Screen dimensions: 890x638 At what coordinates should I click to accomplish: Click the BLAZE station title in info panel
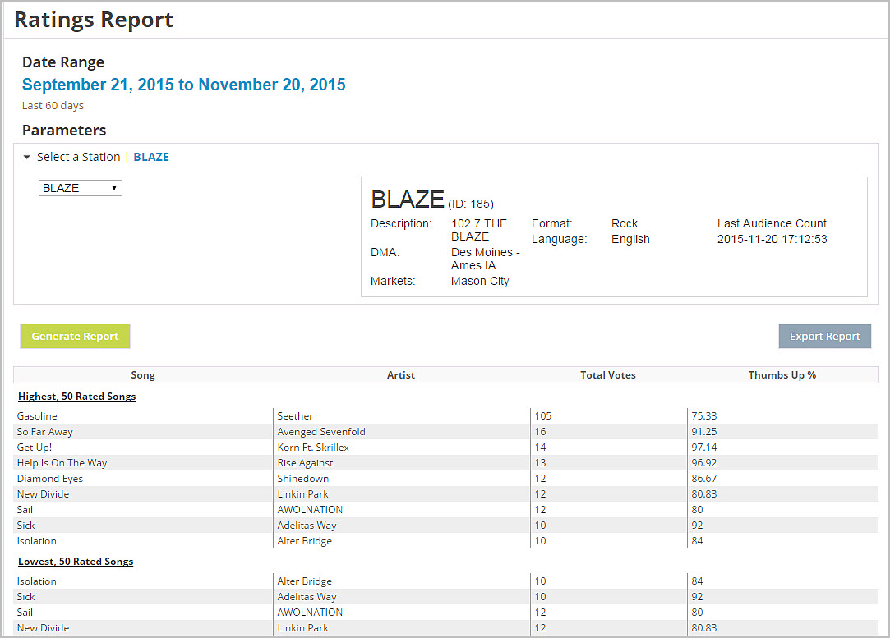408,200
